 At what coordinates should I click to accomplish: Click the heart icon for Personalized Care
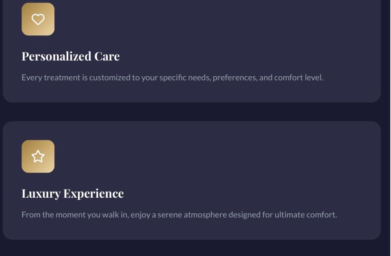(38, 19)
